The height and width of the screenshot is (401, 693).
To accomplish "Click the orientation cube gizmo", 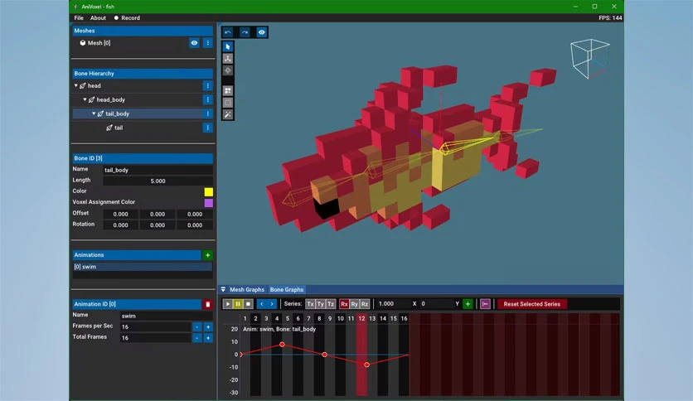I will point(589,59).
